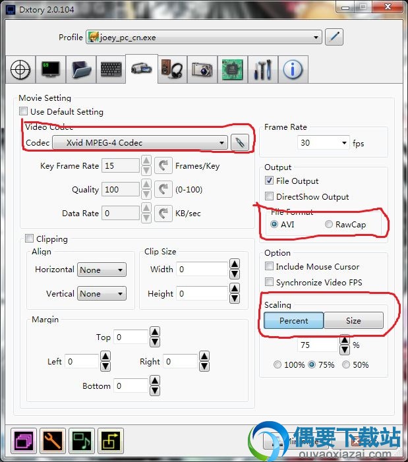Click the clip Width field
This screenshot has width=408, height=462.
tap(202, 269)
